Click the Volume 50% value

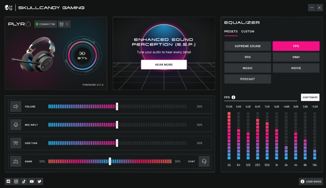(x=199, y=107)
